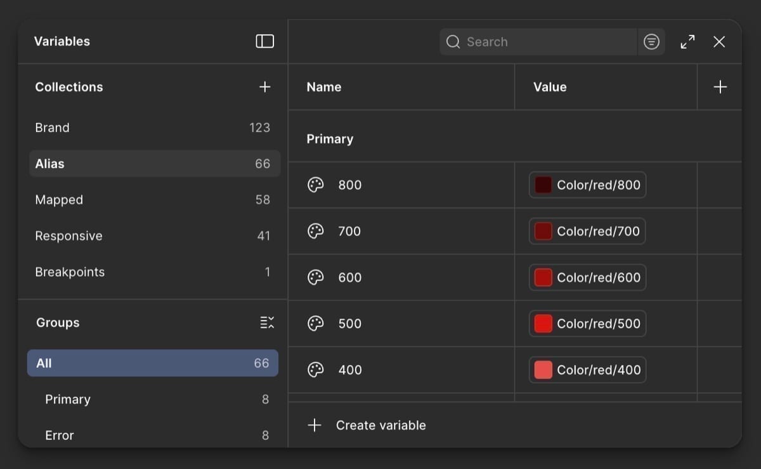Click the Name column header
Viewport: 761px width, 469px height.
[324, 87]
